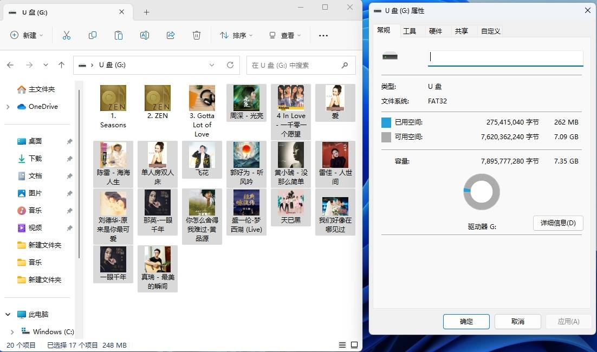Switch to large thumbnails view in status bar
Screen dimensions: 597x352
point(354,345)
